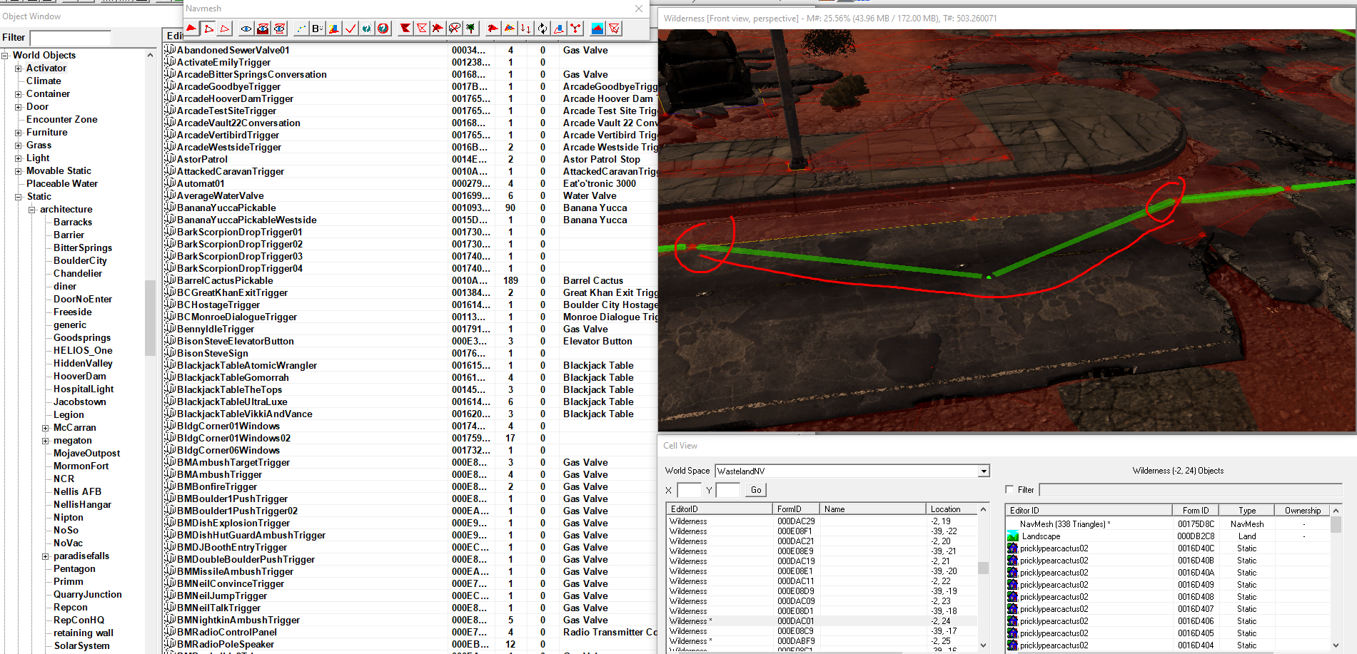Click the Object Window Filter text field

pos(70,38)
